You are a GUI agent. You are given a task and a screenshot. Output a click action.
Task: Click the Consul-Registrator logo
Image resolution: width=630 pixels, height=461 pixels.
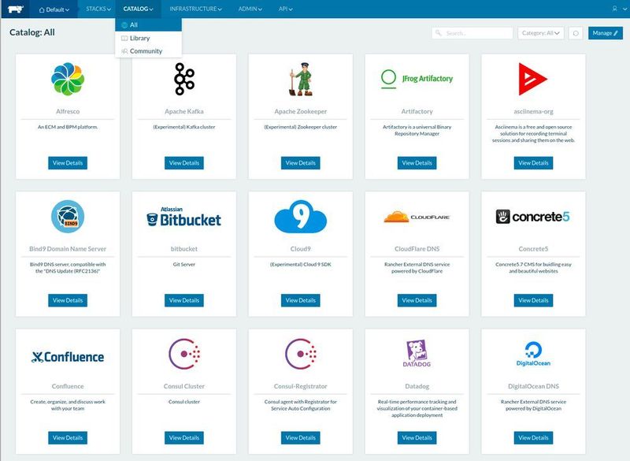[x=301, y=354]
